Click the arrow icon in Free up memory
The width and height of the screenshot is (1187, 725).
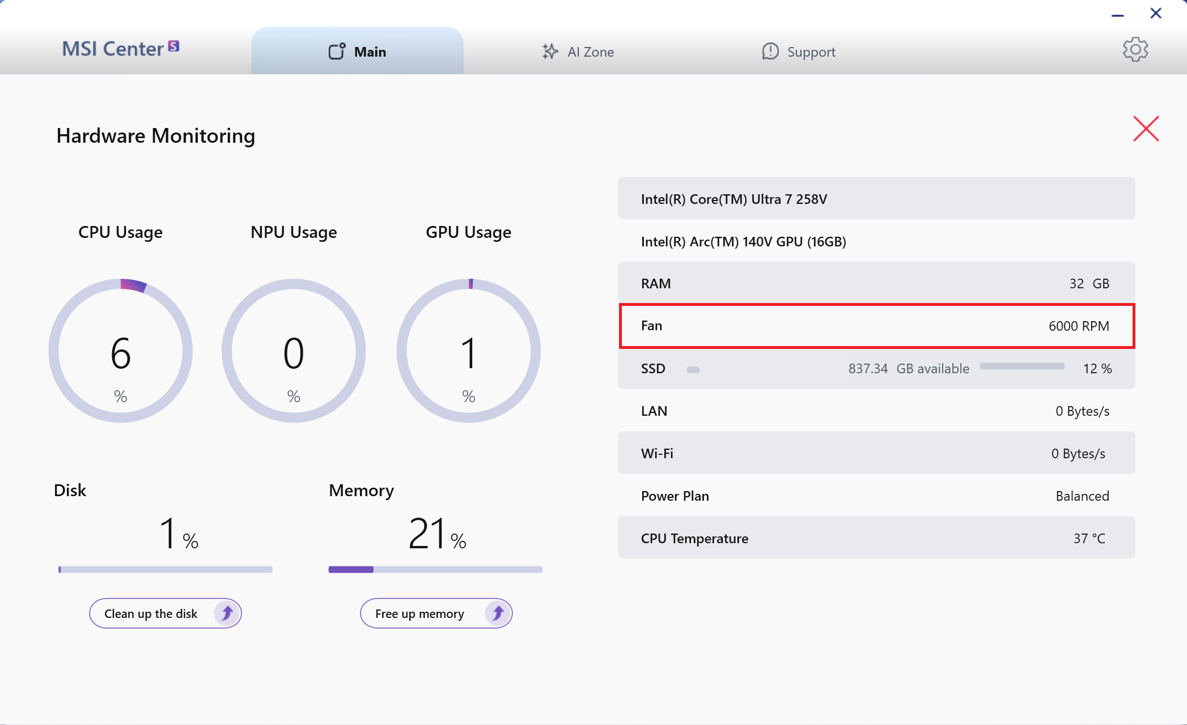[498, 613]
